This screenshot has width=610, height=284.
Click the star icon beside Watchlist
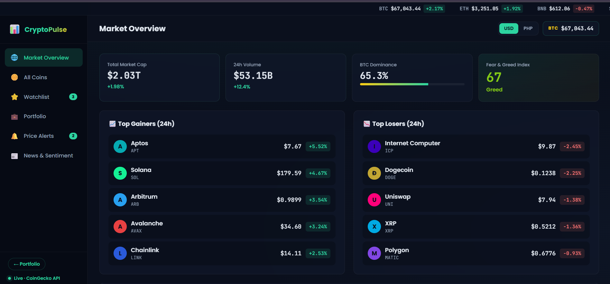click(x=14, y=97)
